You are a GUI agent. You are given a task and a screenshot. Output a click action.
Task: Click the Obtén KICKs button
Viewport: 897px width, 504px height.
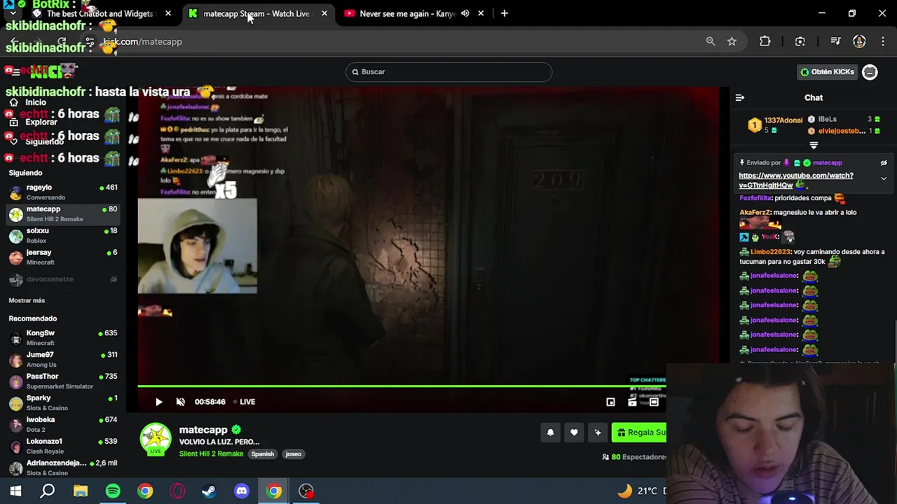click(x=828, y=72)
